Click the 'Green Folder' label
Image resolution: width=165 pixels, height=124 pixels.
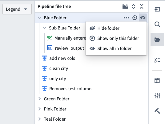(x=57, y=99)
